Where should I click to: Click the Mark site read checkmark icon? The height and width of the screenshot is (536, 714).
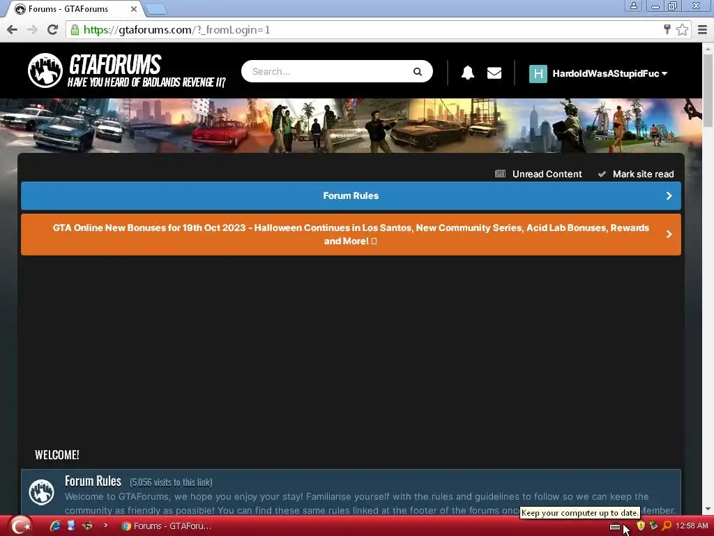point(602,174)
